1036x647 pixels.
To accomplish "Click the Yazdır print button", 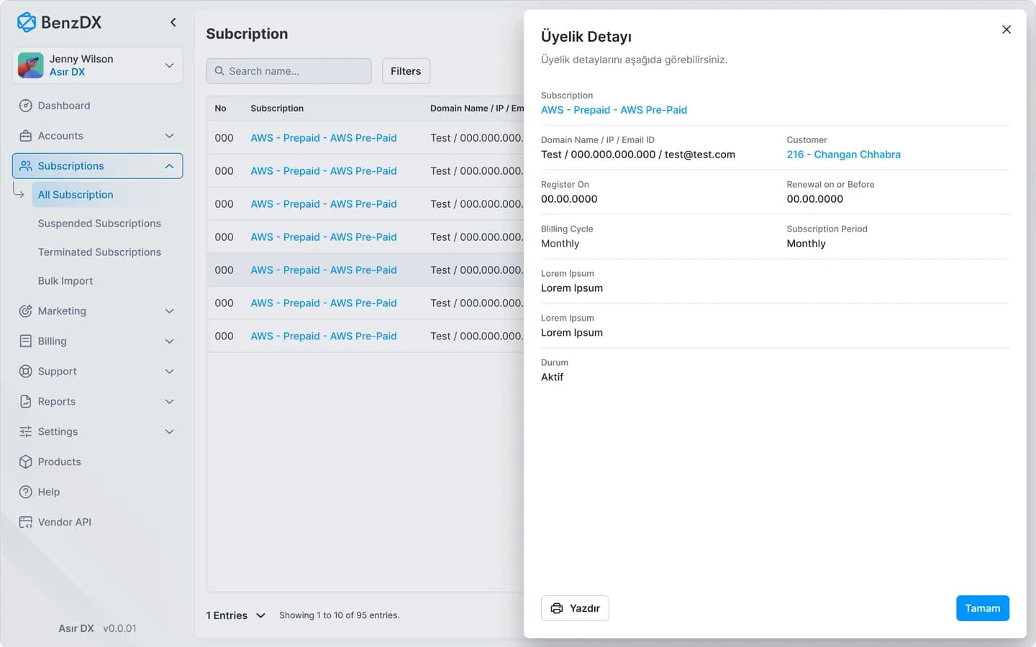I will pyautogui.click(x=575, y=608).
